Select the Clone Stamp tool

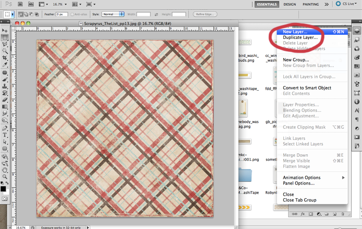tap(5, 86)
